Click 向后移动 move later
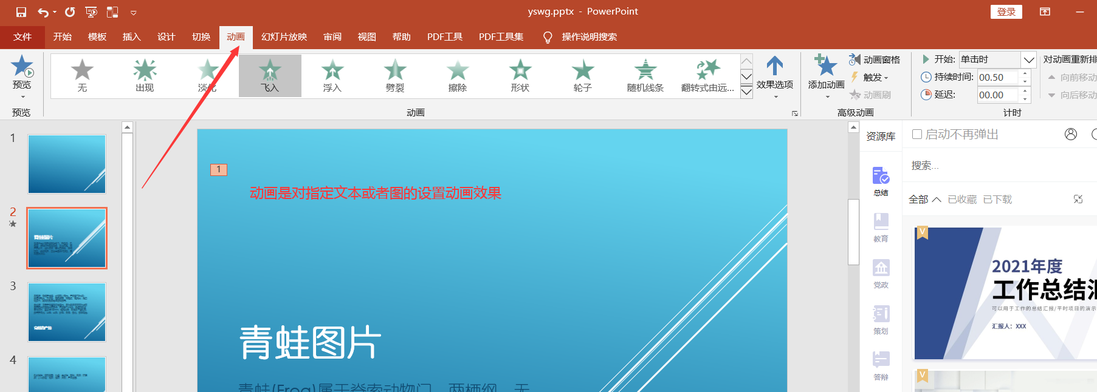 click(x=1072, y=95)
